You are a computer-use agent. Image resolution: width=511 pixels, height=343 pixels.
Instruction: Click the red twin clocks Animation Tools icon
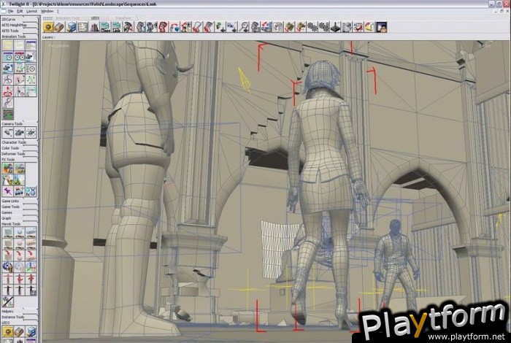pos(20,57)
